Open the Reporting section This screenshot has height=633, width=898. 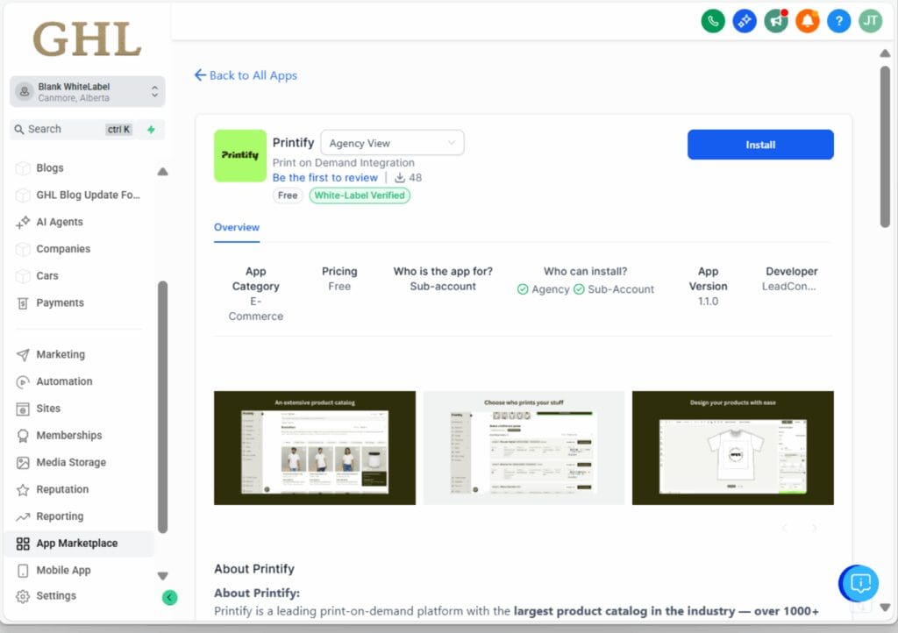pos(61,516)
